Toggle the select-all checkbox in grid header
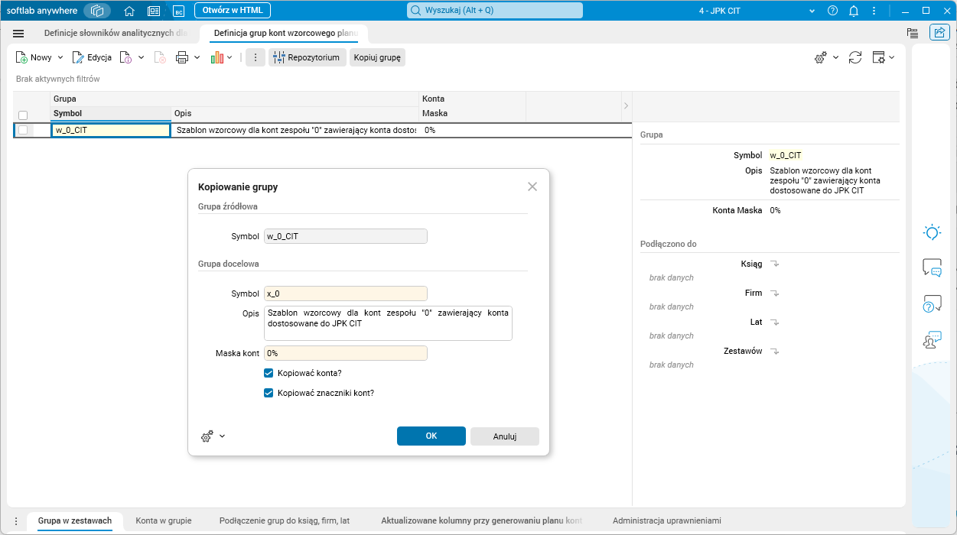Viewport: 957px width, 535px height. [23, 115]
